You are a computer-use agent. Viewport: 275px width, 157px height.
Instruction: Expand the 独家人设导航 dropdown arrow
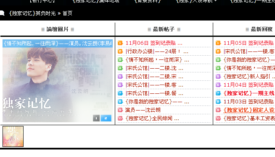pyautogui.click(x=216, y=1)
